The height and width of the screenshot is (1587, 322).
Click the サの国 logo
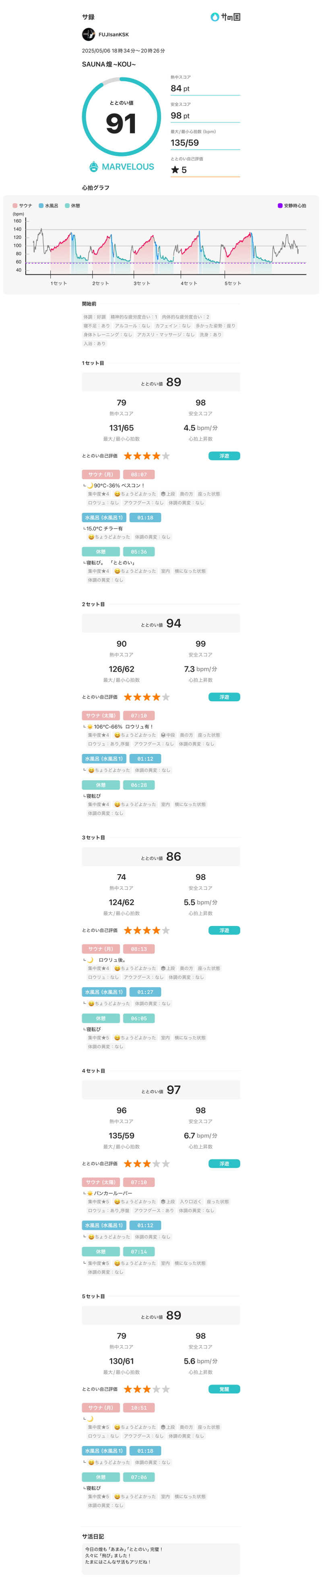225,17
